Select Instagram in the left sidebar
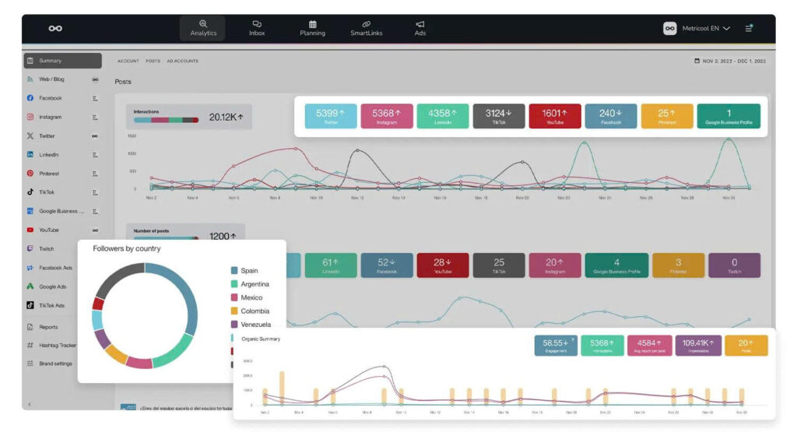 50,118
